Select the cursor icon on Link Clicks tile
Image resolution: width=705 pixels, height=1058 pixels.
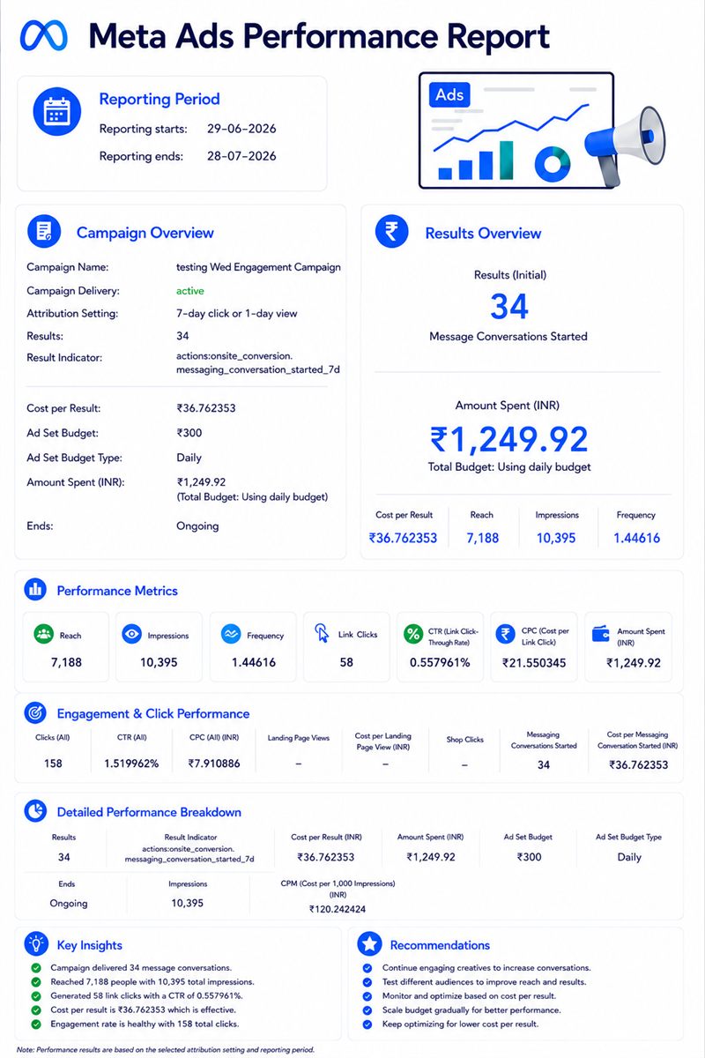pyautogui.click(x=322, y=634)
